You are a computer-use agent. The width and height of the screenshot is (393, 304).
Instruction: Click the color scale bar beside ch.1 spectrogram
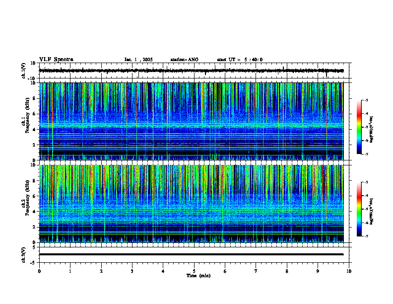click(359, 127)
